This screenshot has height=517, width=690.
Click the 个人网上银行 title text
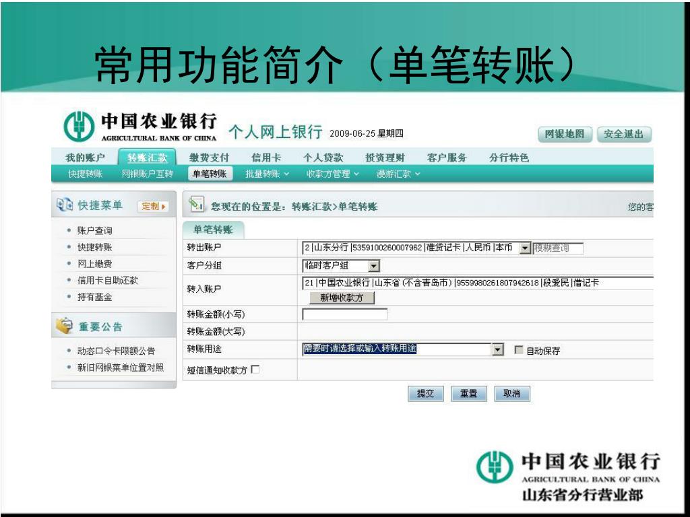[x=276, y=131]
